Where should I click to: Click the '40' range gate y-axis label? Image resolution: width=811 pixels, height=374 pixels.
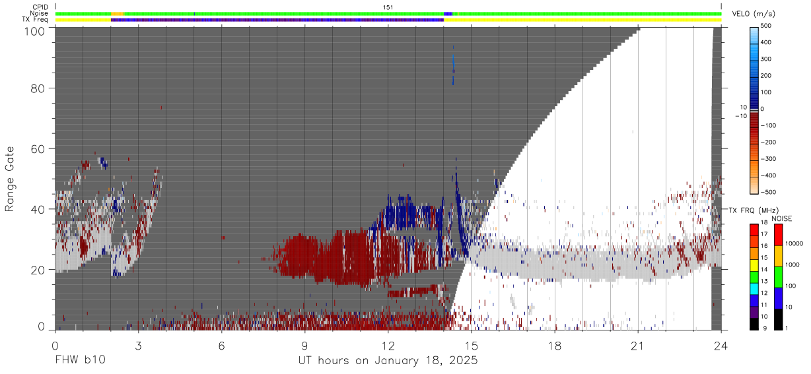pyautogui.click(x=38, y=209)
